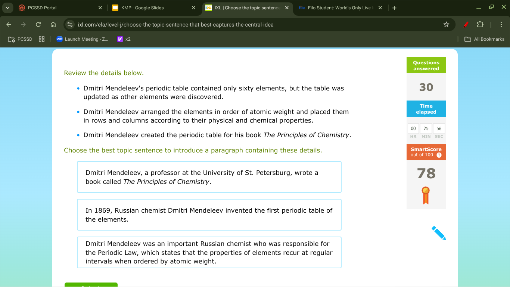The height and width of the screenshot is (287, 510).
Task: Choose the 1869 periodic table answer option
Action: [209, 215]
